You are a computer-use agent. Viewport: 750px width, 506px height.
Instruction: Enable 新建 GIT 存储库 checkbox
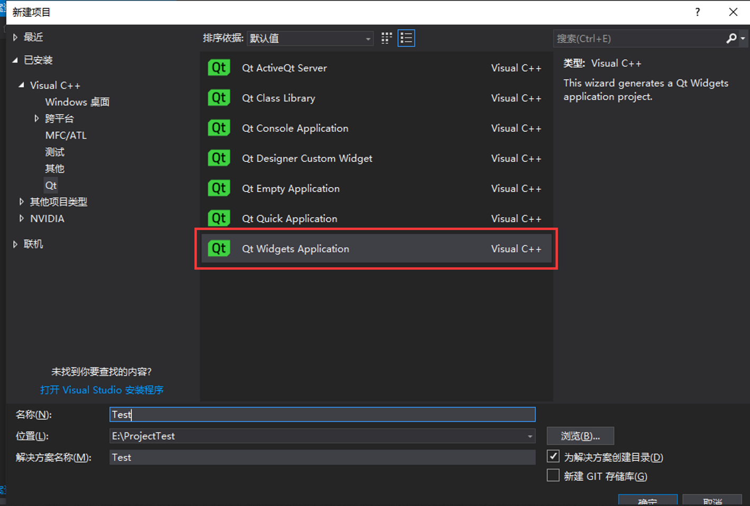(x=553, y=475)
